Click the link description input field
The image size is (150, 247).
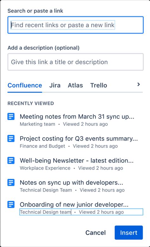click(x=76, y=62)
